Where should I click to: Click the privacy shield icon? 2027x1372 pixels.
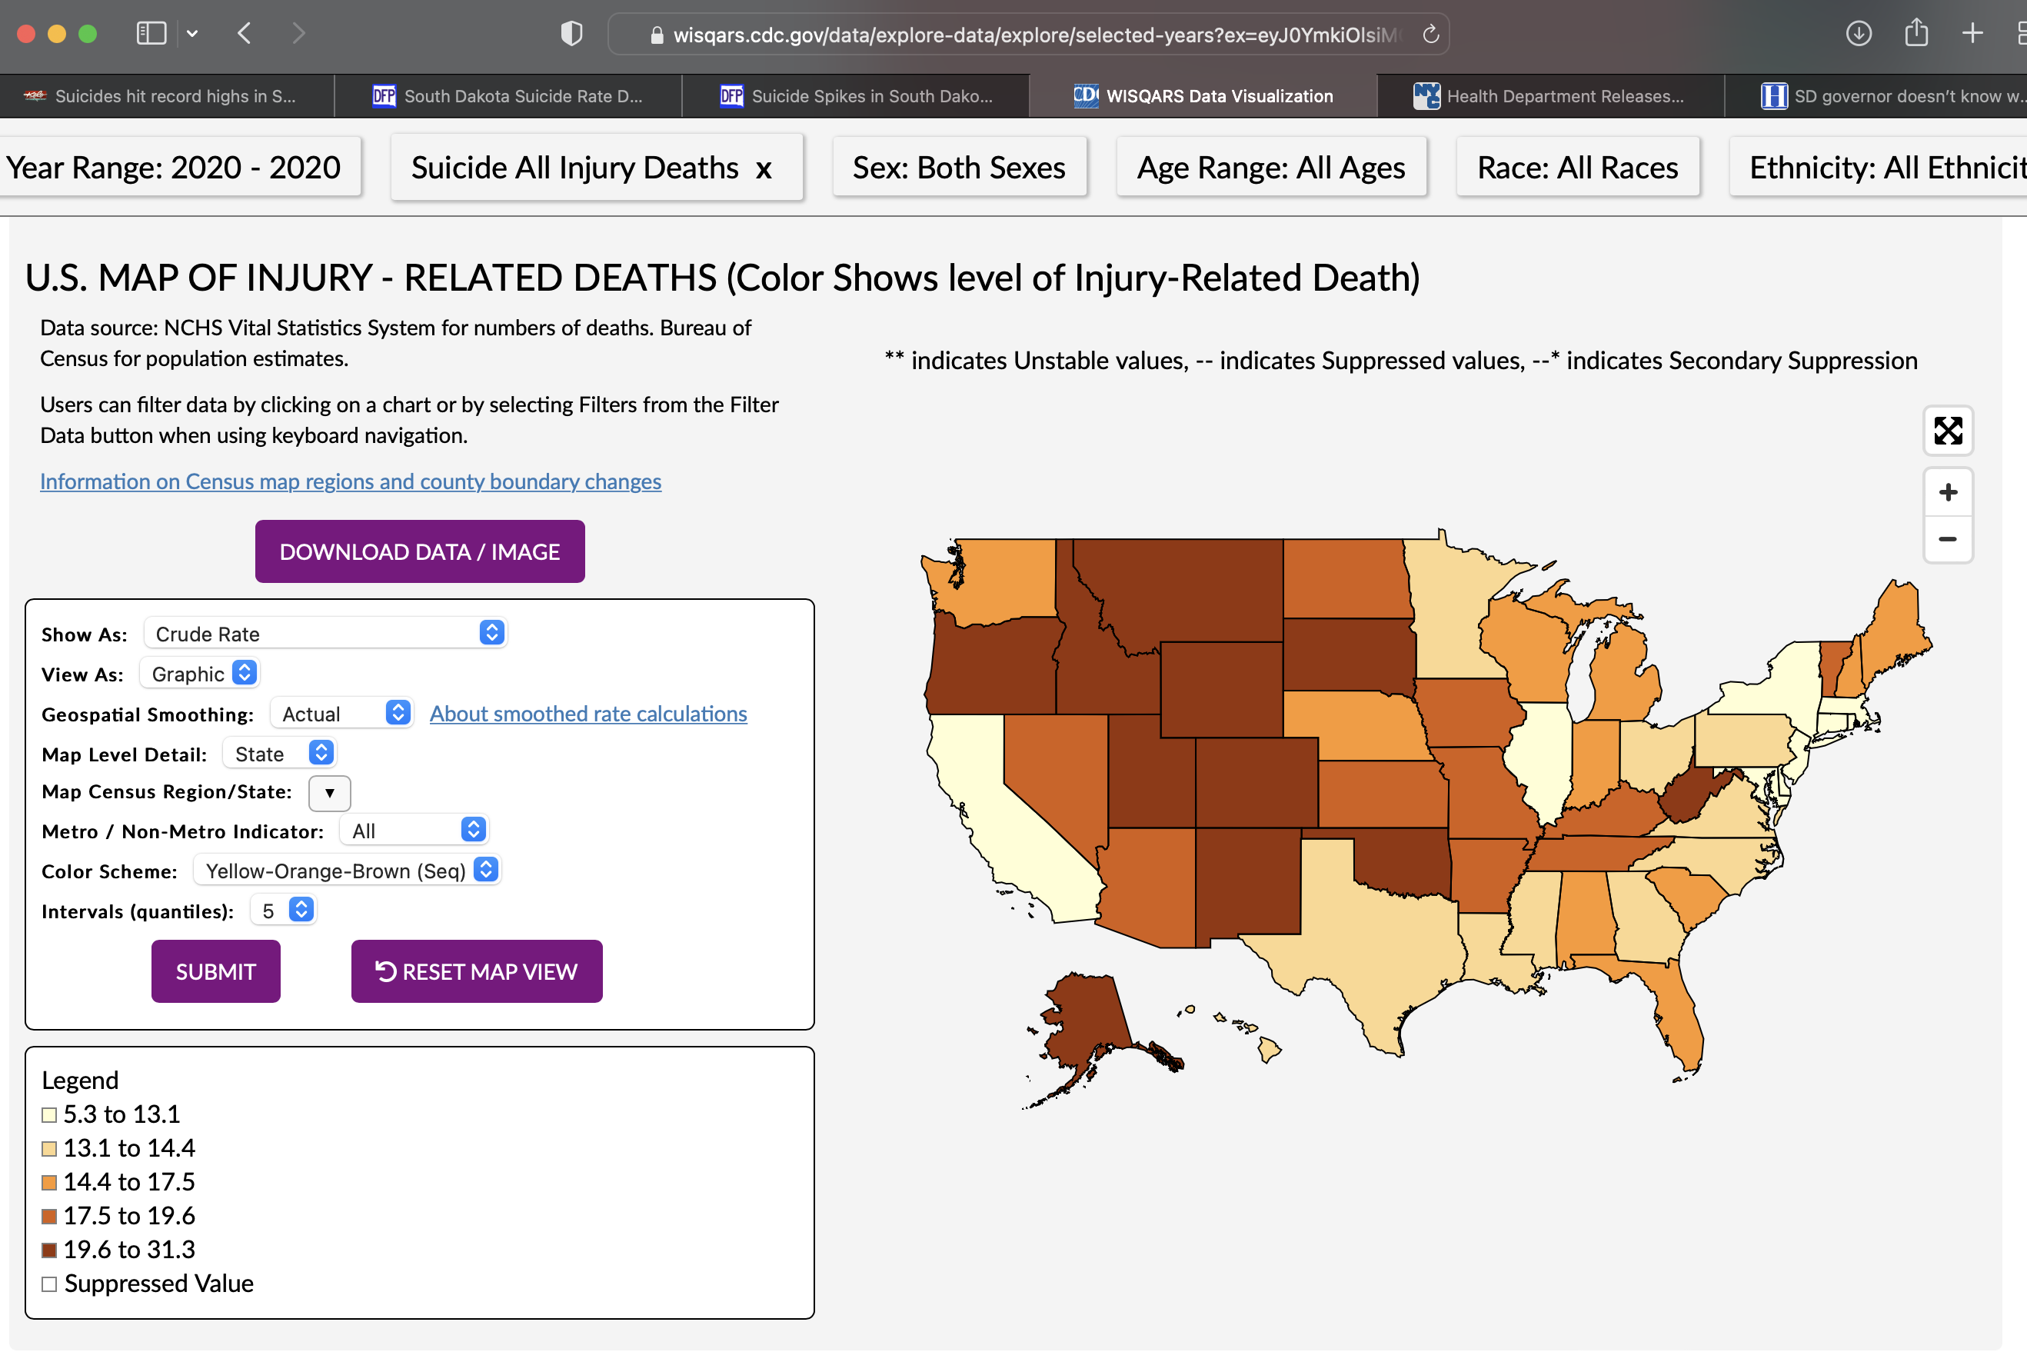point(571,34)
